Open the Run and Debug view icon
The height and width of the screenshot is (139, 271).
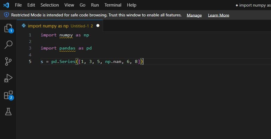pyautogui.click(x=8, y=78)
